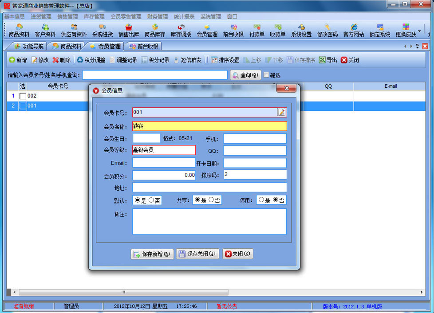The height and width of the screenshot is (313, 434).
Task: Open 排序设置
Action: tap(225, 60)
